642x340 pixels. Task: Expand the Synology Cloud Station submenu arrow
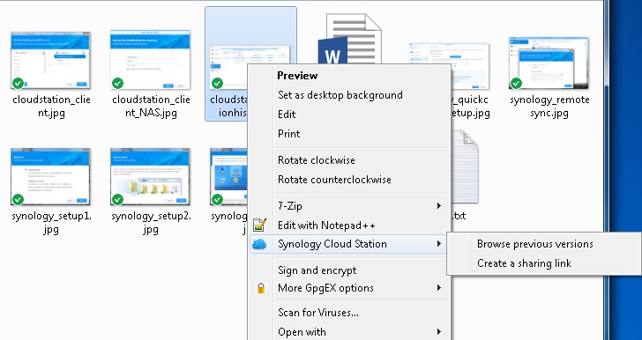(x=439, y=244)
